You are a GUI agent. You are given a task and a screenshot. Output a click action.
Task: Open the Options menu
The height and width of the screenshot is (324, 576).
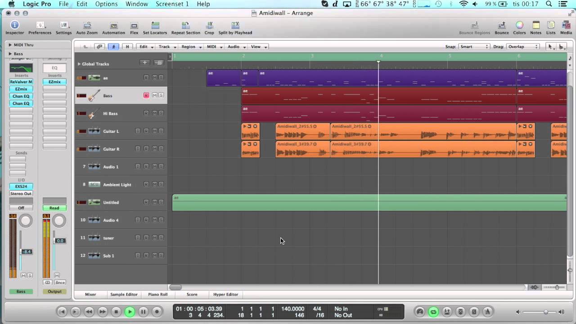coord(106,4)
